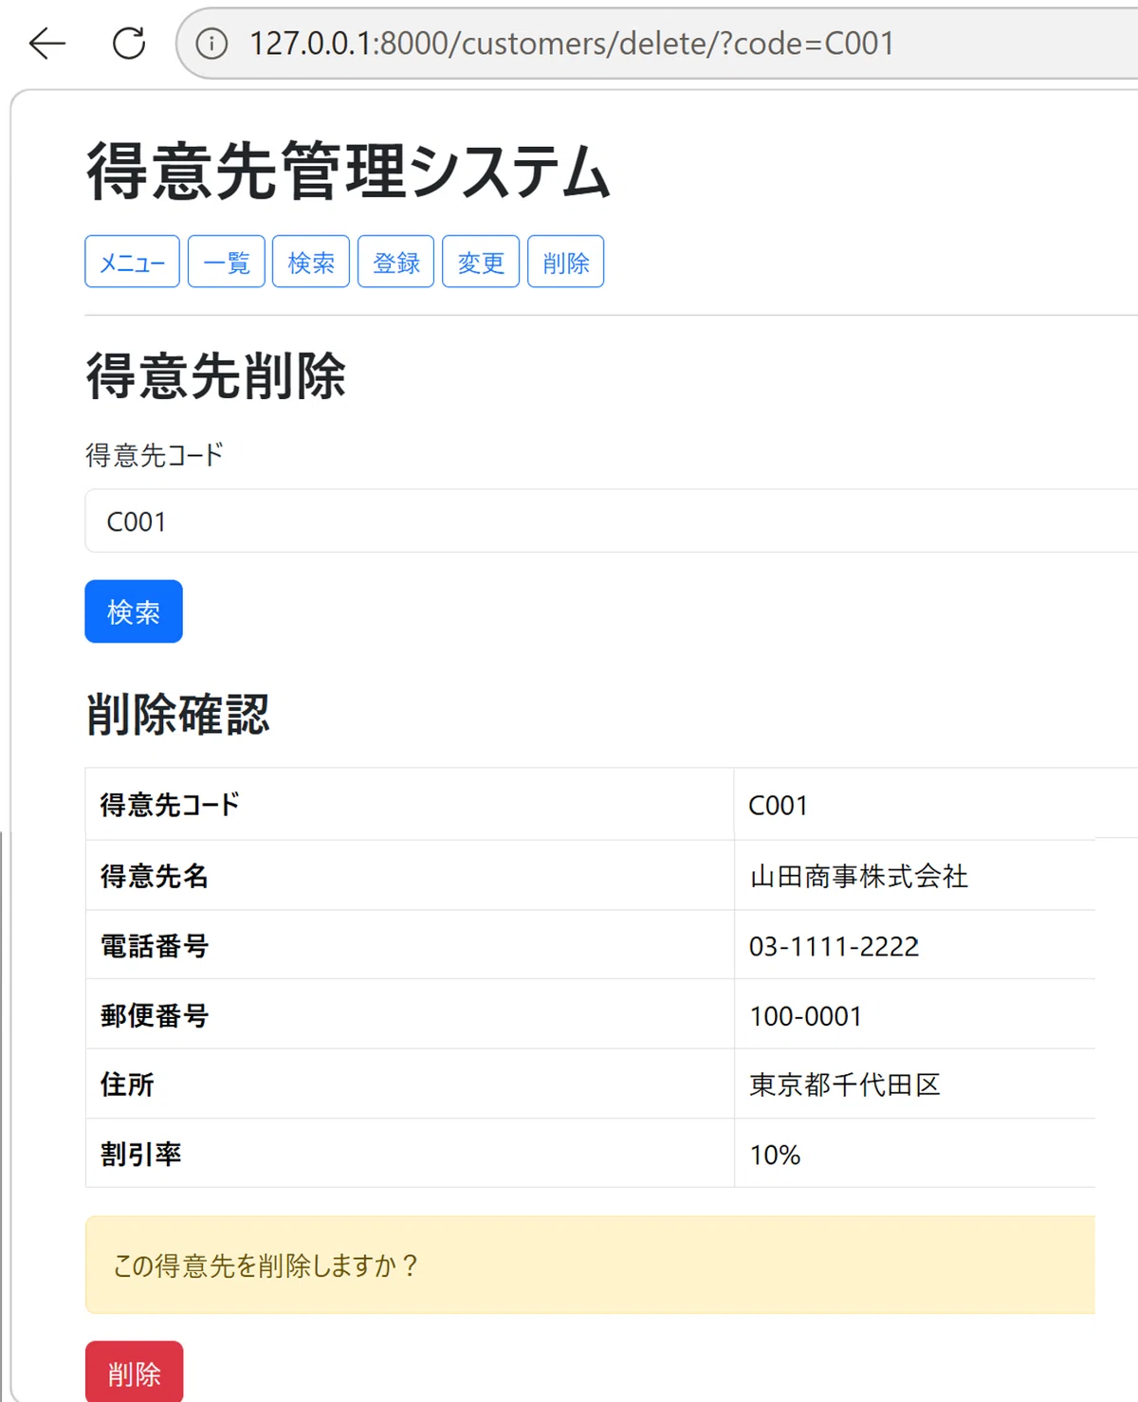
Task: Click the 得意先コード label above the input
Action: pos(155,455)
